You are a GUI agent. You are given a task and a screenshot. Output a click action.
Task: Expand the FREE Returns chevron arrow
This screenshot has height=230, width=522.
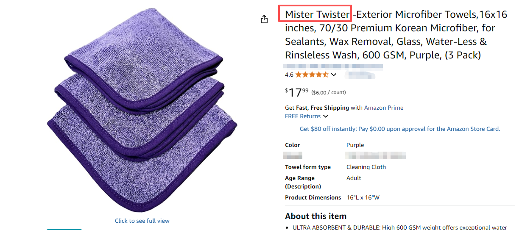click(x=326, y=116)
